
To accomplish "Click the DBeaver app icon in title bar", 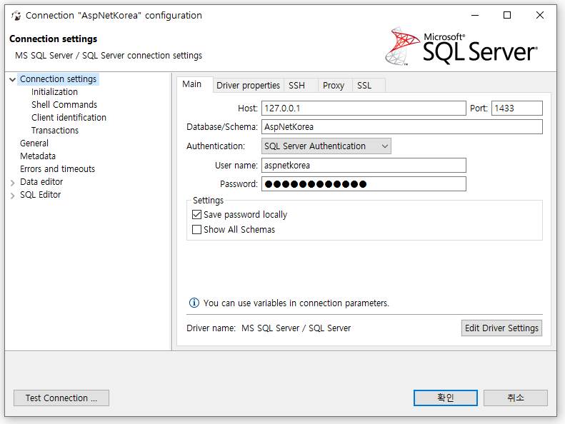I will [16, 16].
